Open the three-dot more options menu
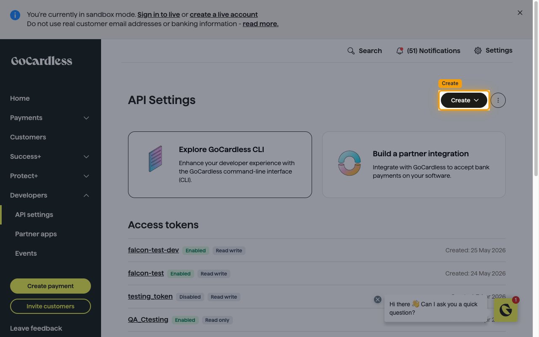Screen dimensions: 539x337 [498, 100]
